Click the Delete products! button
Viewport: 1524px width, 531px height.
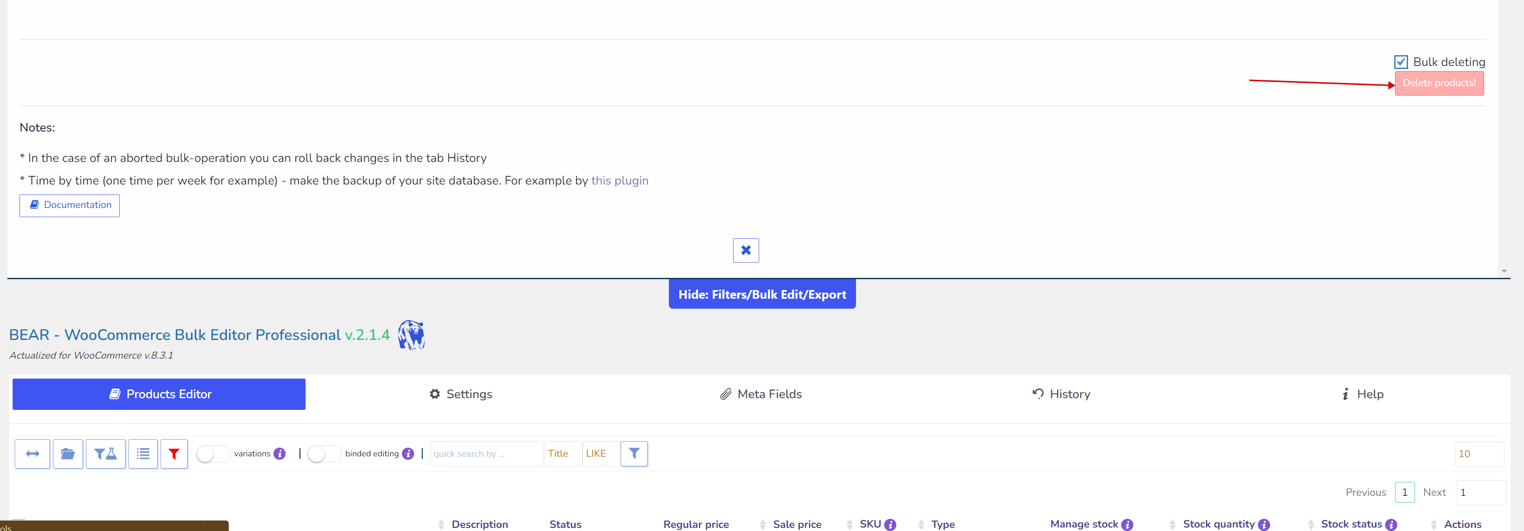(x=1439, y=83)
